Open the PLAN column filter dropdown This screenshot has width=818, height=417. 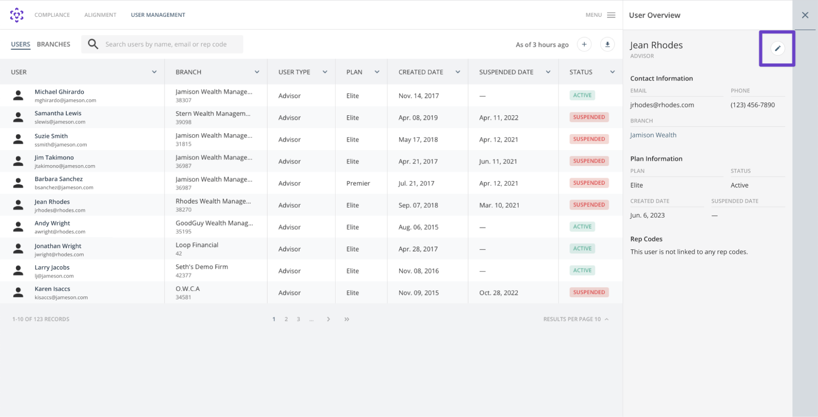click(377, 72)
